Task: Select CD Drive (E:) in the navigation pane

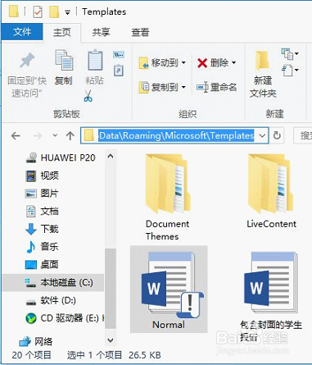Action: point(65,318)
